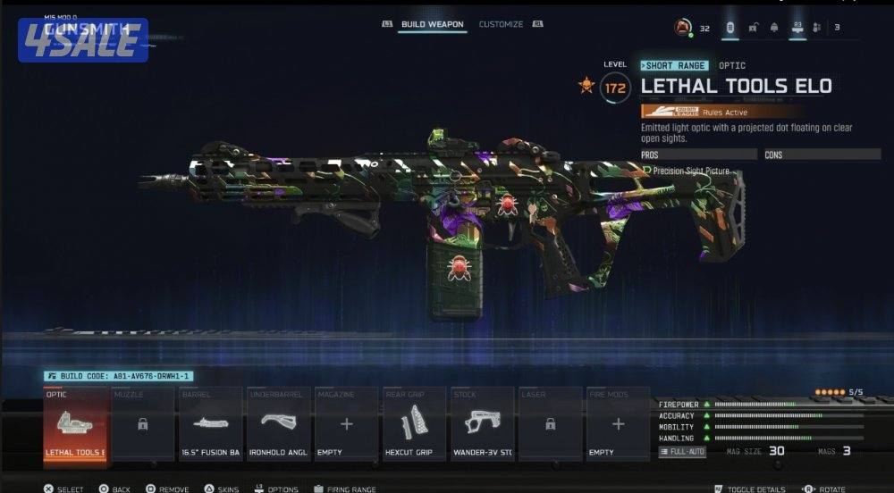
Task: Switch to the Build Weapon tab
Action: [432, 24]
